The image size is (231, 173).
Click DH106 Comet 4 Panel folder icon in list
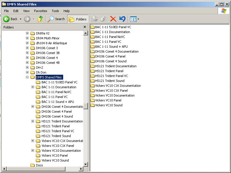click(93, 56)
